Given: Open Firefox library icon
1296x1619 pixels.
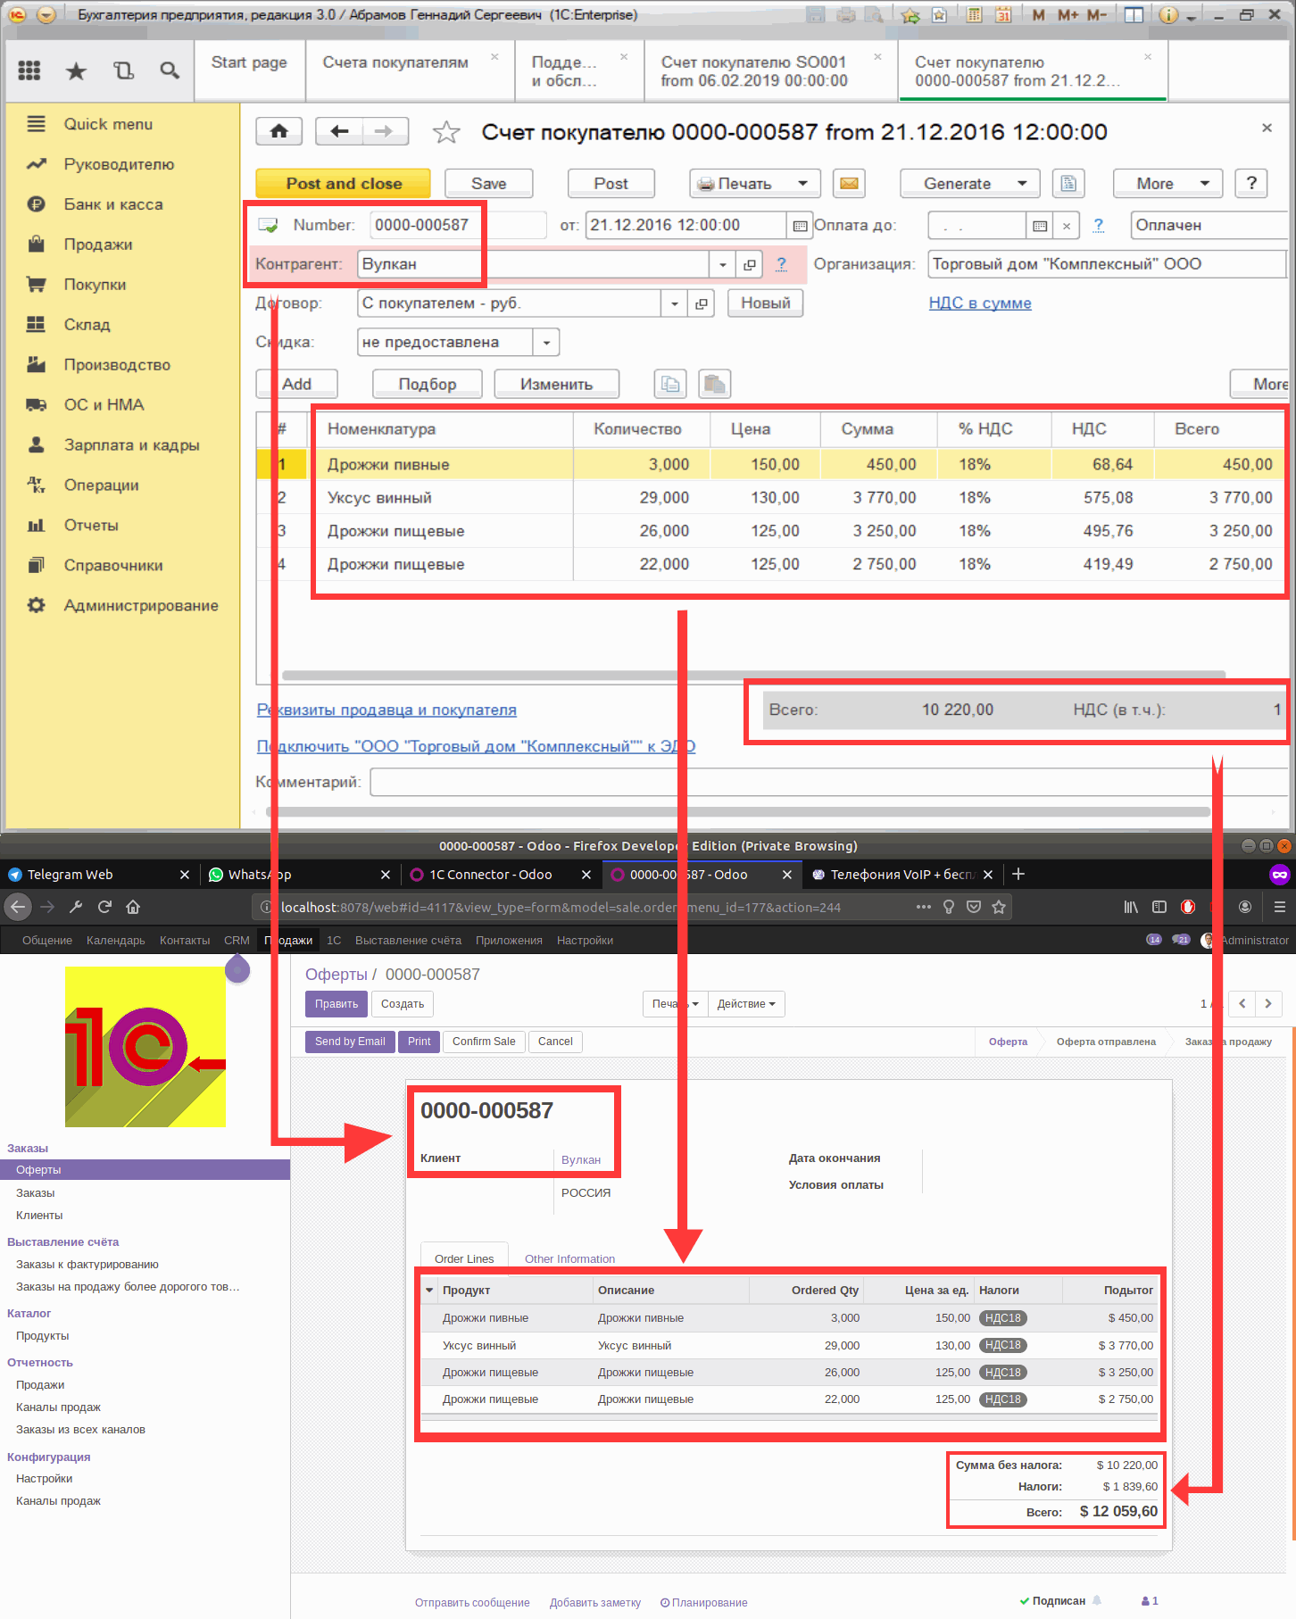Looking at the screenshot, I should pos(1131,907).
